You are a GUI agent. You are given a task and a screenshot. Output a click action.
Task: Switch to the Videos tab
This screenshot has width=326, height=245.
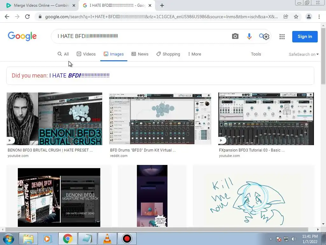(x=86, y=54)
